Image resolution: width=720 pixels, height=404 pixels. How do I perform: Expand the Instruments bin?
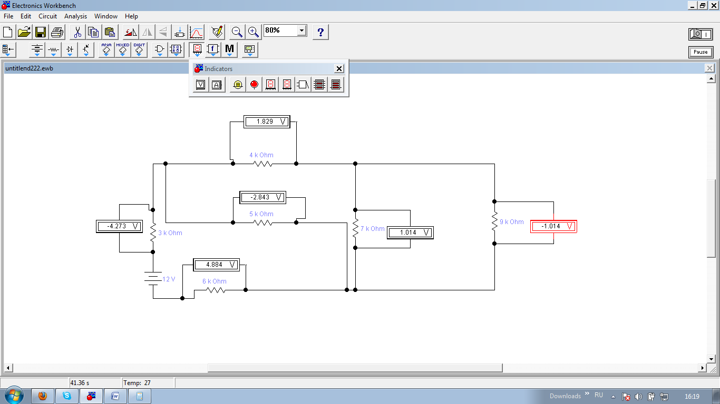coord(250,50)
